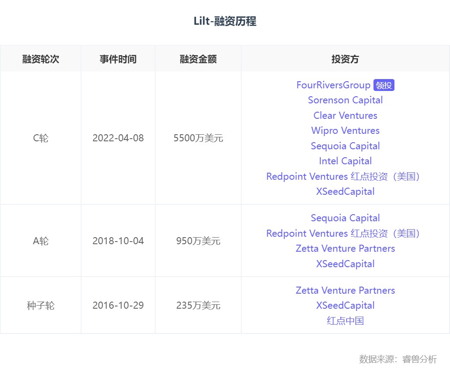This screenshot has height=382, width=450.
Task: Select the C轮 round cell
Action: click(x=41, y=138)
